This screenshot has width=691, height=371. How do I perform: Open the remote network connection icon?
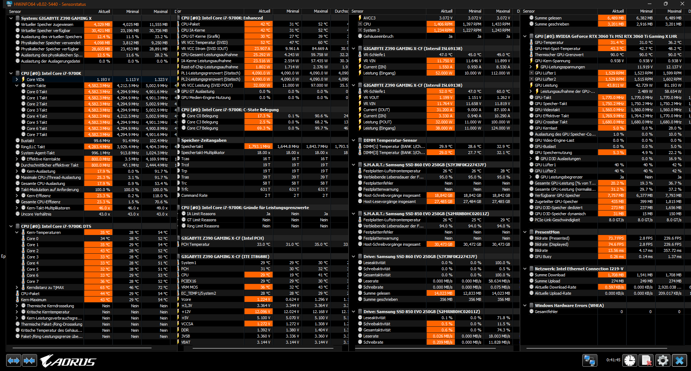pyautogui.click(x=590, y=360)
